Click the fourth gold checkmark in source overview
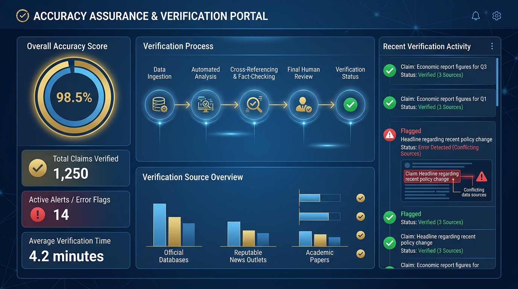518x289 pixels. pyautogui.click(x=361, y=254)
